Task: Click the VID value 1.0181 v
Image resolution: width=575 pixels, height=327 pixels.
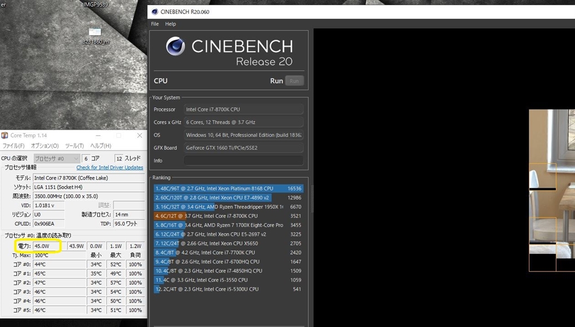Action: tap(49, 206)
